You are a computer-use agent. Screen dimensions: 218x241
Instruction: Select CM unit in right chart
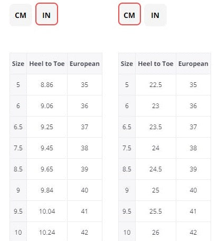(x=129, y=14)
